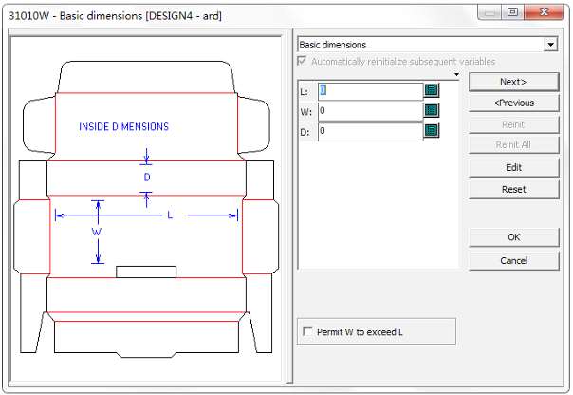Cancel the Basic dimensions dialog
The image size is (573, 395).
(513, 260)
